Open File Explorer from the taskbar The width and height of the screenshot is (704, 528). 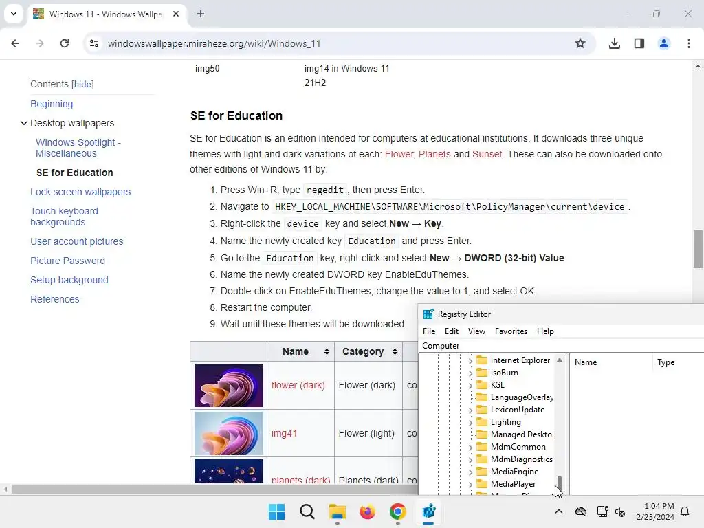click(337, 511)
